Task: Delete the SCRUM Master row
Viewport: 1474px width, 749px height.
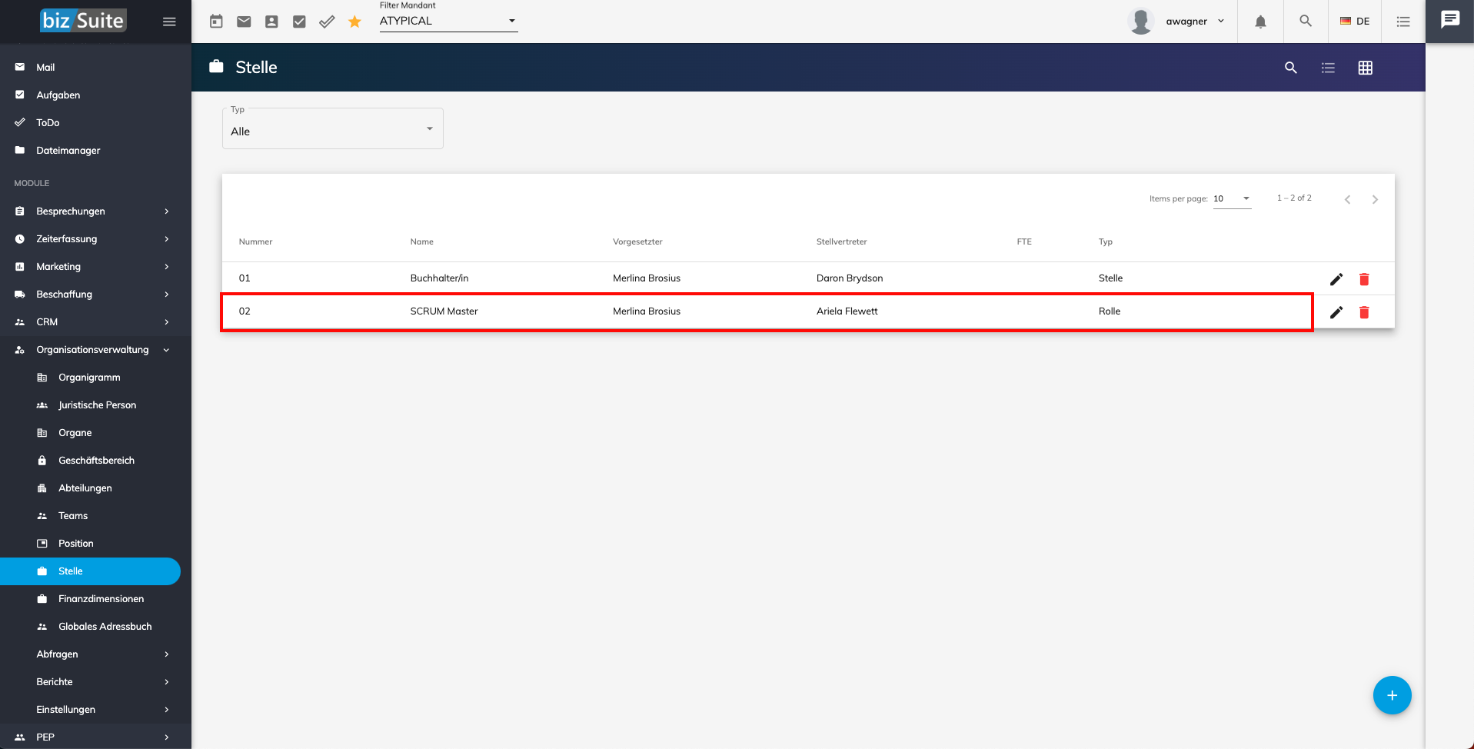Action: pos(1364,312)
